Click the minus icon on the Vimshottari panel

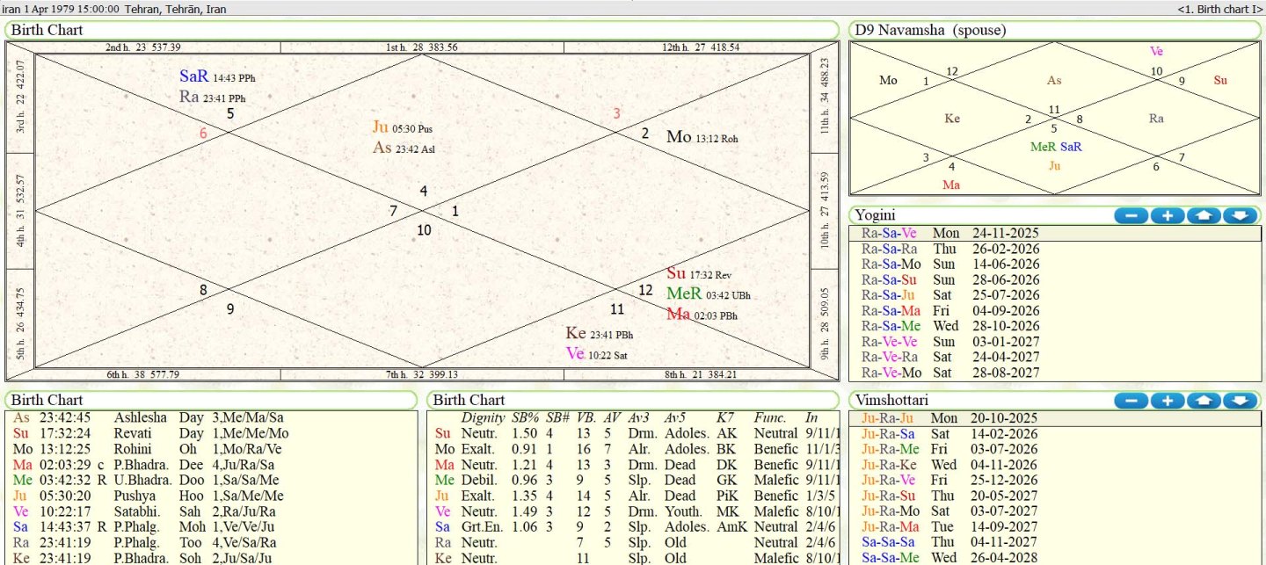click(1131, 401)
